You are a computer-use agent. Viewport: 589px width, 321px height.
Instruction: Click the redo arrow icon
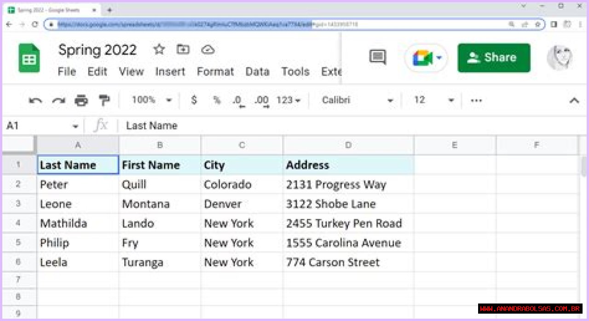58,100
